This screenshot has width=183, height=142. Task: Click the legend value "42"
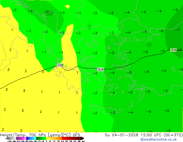click(75, 141)
